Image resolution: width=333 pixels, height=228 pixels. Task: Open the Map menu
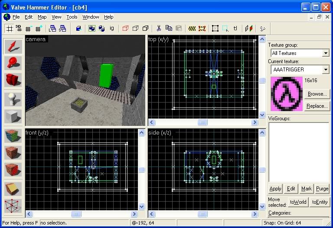42,17
